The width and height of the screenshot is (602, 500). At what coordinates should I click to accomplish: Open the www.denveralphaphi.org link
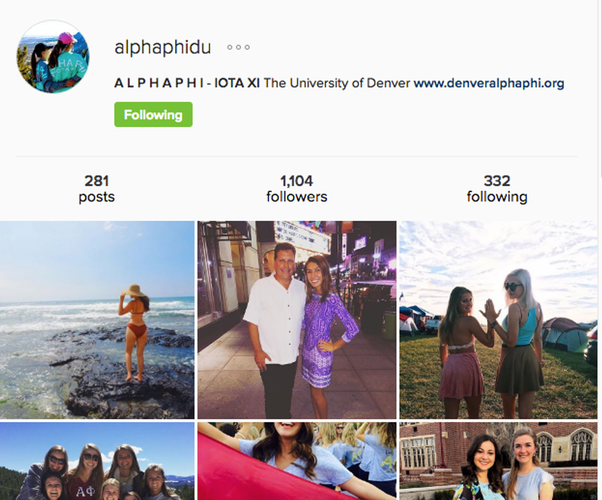[489, 83]
